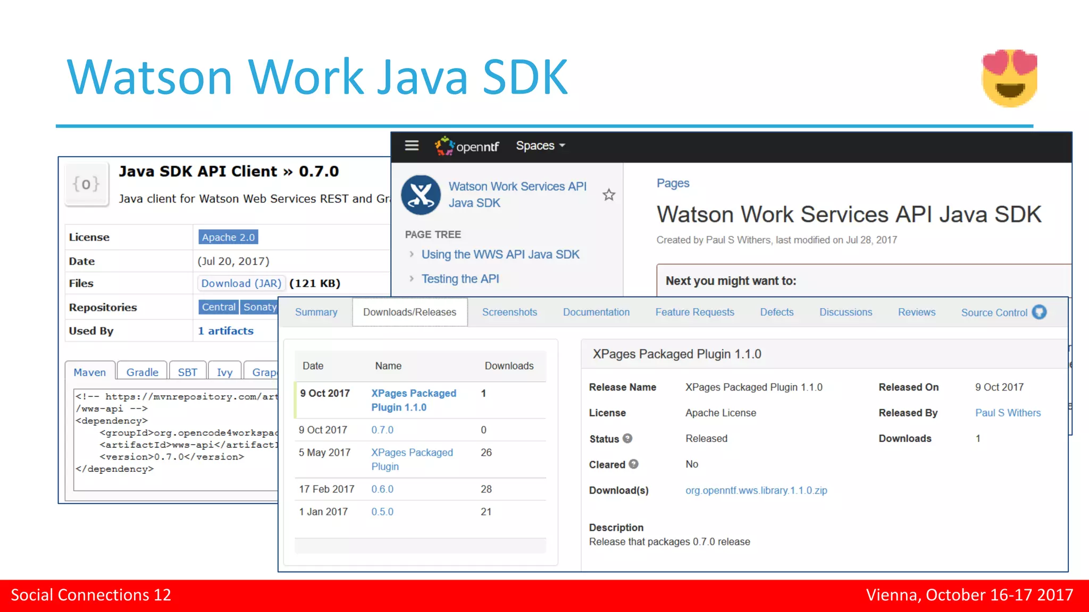Viewport: 1089px width, 612px height.
Task: Select the Downloads/Releases tab
Action: click(x=409, y=312)
